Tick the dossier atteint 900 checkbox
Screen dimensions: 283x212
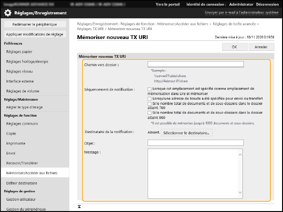point(150,113)
